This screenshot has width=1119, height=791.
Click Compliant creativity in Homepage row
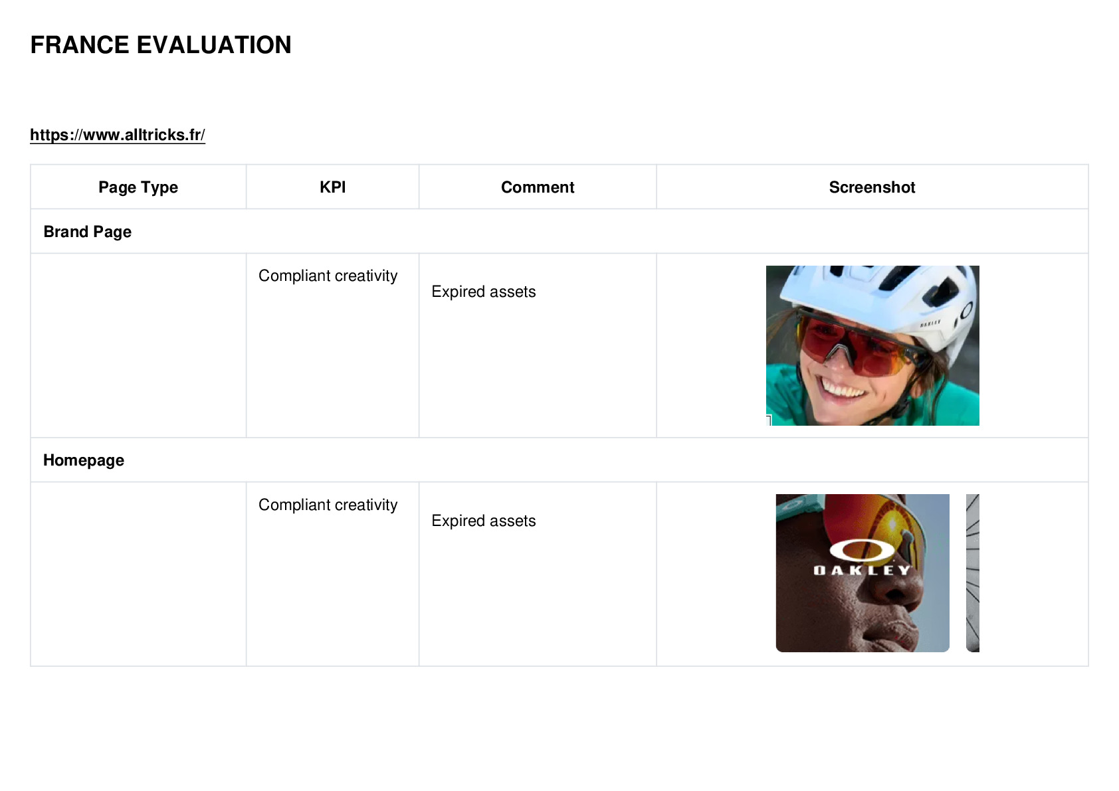click(328, 505)
